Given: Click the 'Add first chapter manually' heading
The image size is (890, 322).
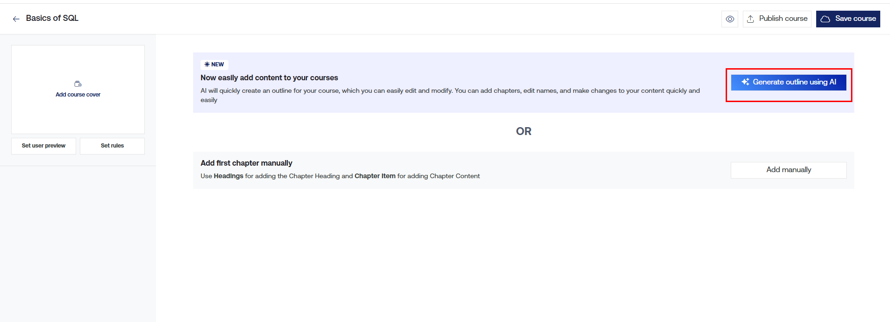Looking at the screenshot, I should coord(246,163).
